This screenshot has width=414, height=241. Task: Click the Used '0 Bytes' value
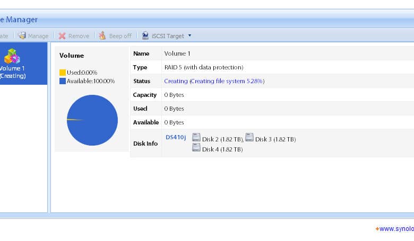click(x=174, y=109)
